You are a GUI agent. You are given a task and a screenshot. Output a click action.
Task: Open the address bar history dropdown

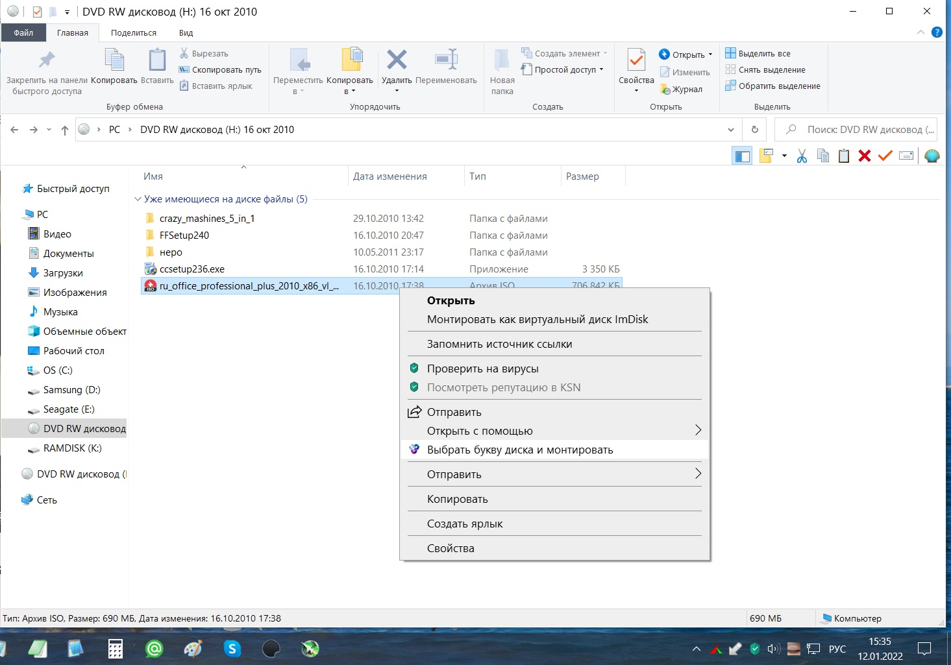(730, 130)
